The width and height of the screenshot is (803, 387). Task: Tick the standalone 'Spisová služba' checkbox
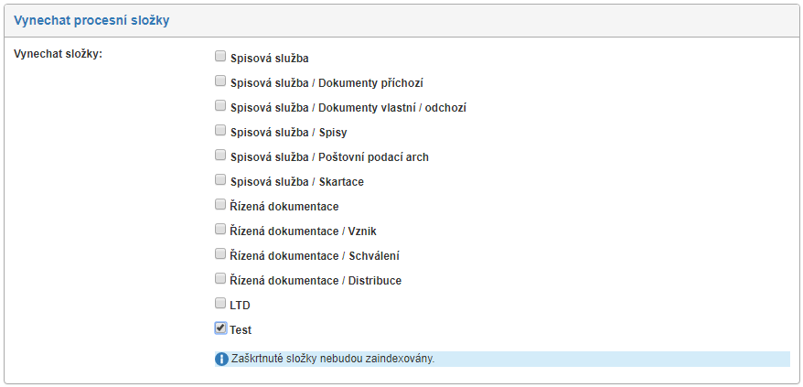point(220,57)
